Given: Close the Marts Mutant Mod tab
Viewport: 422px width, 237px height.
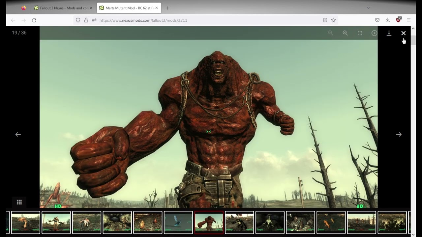Looking at the screenshot, I should 157,8.
